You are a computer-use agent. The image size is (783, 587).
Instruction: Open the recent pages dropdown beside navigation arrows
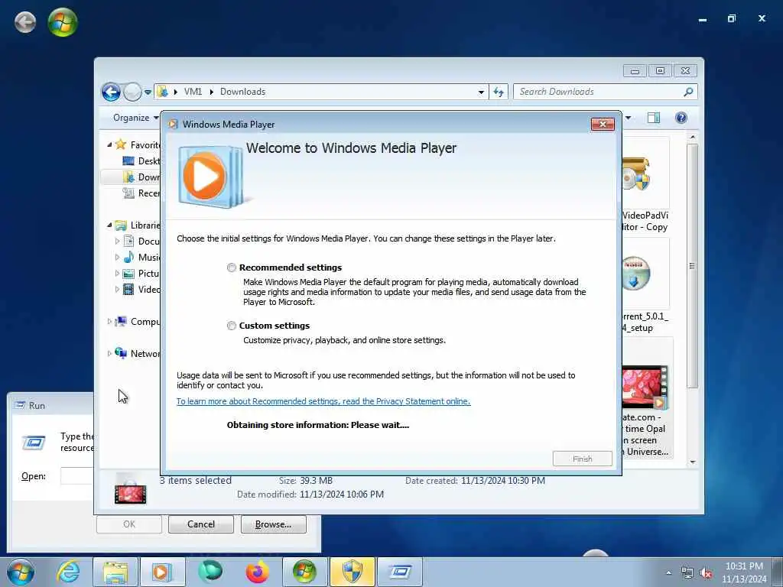pyautogui.click(x=148, y=92)
